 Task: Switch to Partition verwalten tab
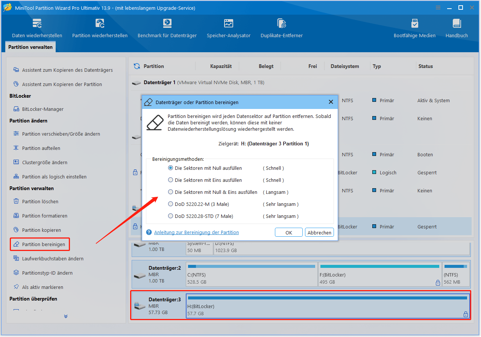point(31,47)
